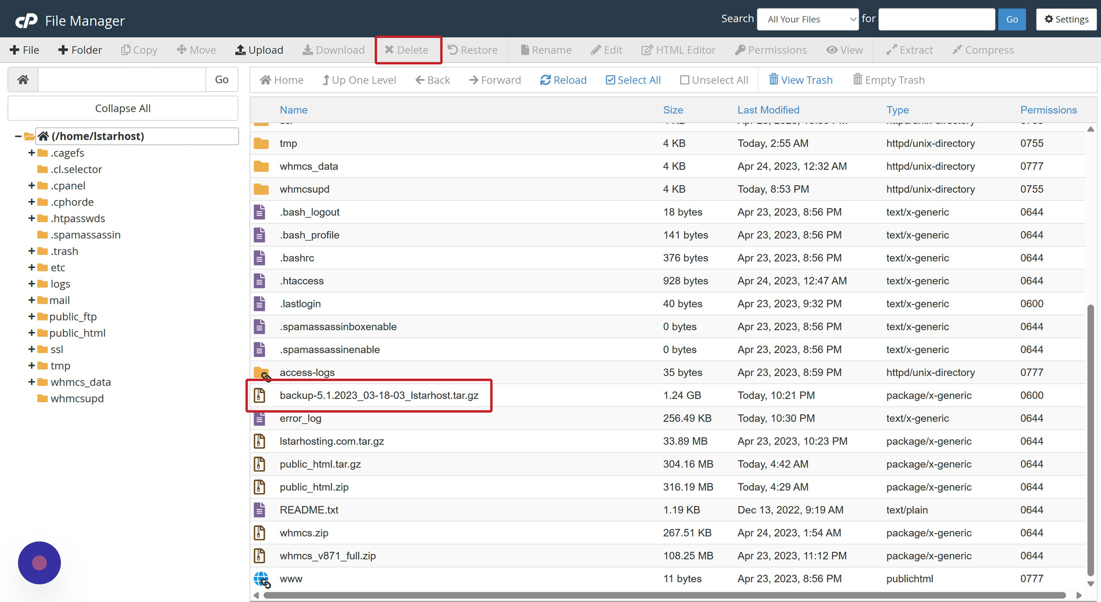Collapse the /home/lstarhost root tree node
This screenshot has height=602, width=1101.
coord(18,136)
